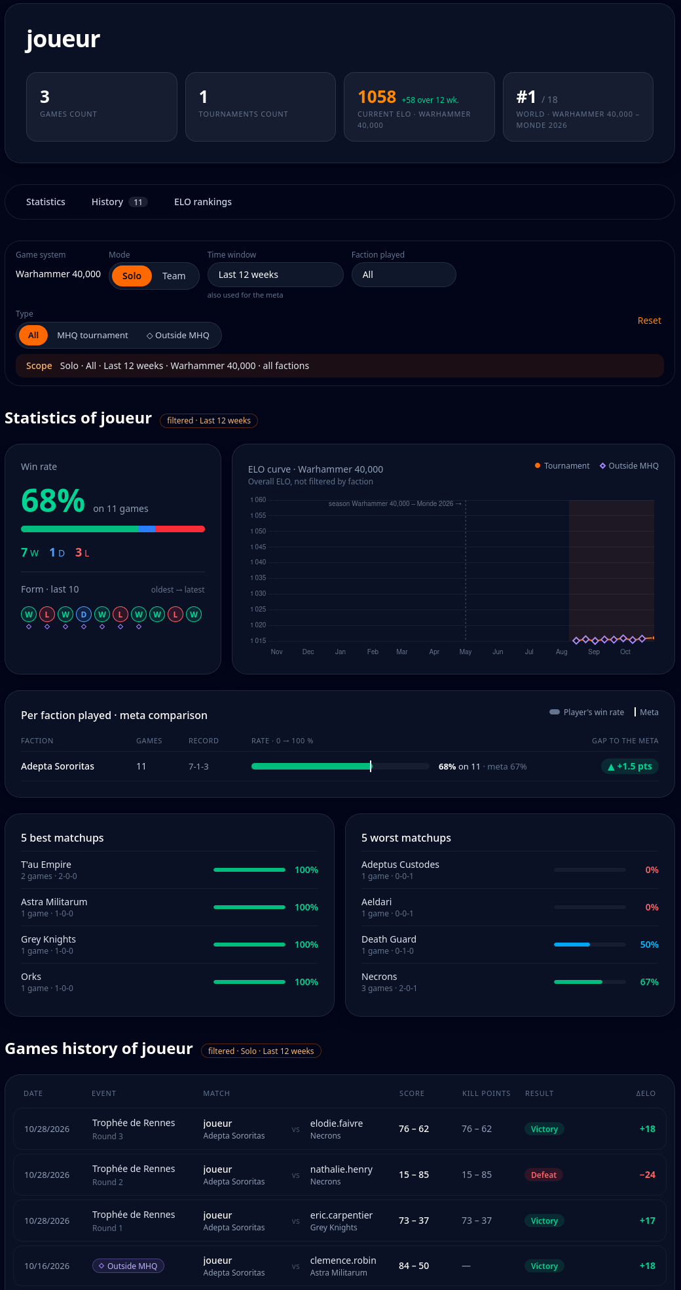Click the Astra Militarum matchup
This screenshot has width=681, height=1290.
click(x=170, y=907)
